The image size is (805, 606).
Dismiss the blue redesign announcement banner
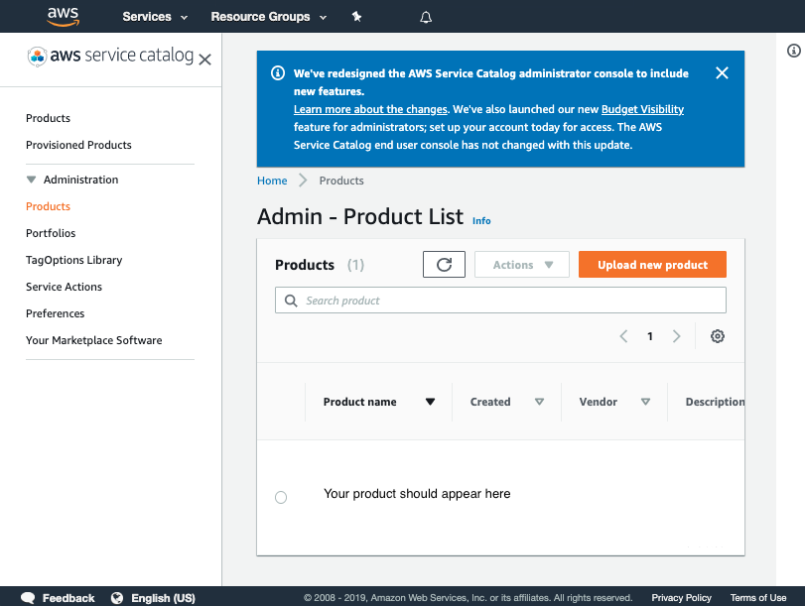pos(722,72)
